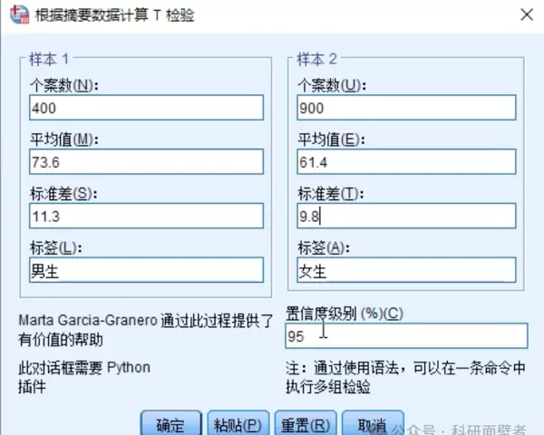Cancel the dialog with 取消

[x=373, y=424]
